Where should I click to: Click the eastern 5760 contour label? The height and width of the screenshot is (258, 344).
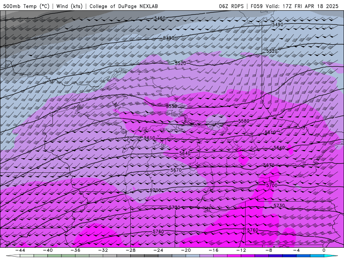coord(252,230)
